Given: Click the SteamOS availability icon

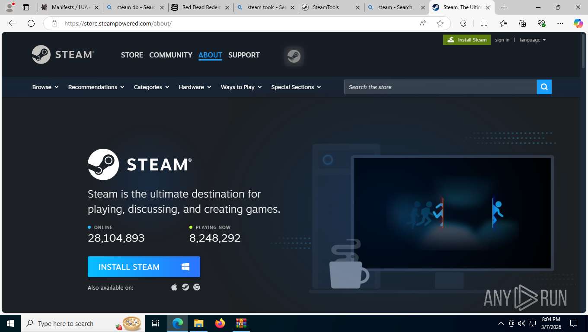Looking at the screenshot, I should point(185,287).
